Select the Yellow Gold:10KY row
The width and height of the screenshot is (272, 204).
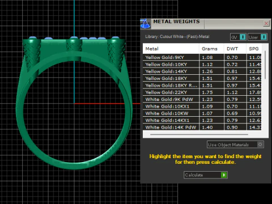pos(202,65)
